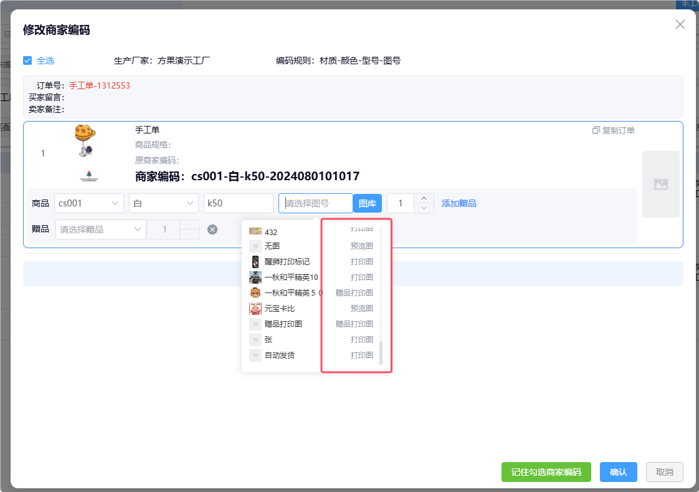Click the 醒狮打印标记 phone-case thumbnail
The image size is (699, 492).
[x=255, y=261]
